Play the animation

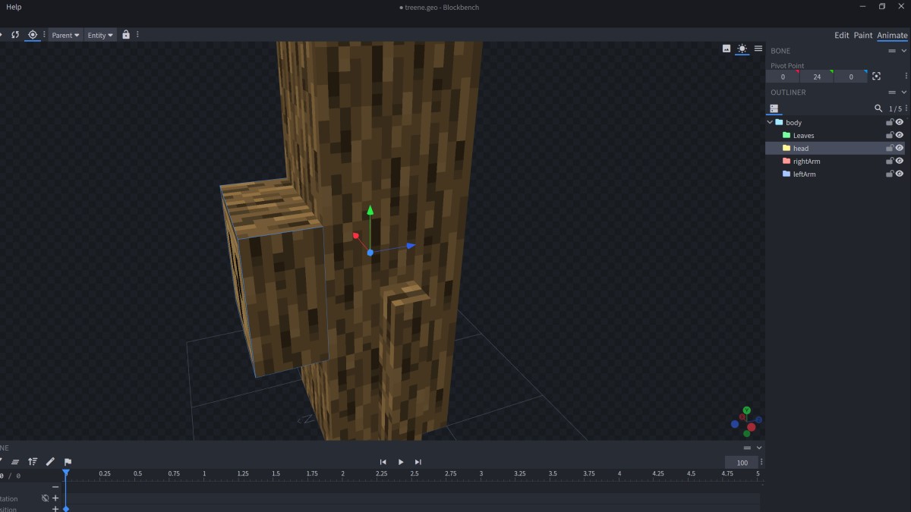click(401, 462)
